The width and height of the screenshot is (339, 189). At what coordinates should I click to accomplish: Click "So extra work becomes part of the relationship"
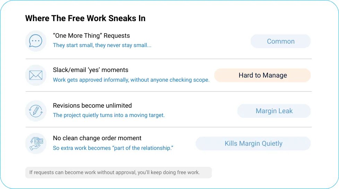pyautogui.click(x=113, y=148)
